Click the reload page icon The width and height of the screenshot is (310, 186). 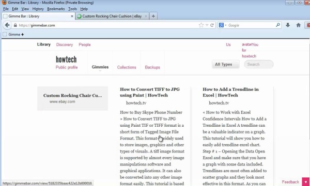pos(212,25)
